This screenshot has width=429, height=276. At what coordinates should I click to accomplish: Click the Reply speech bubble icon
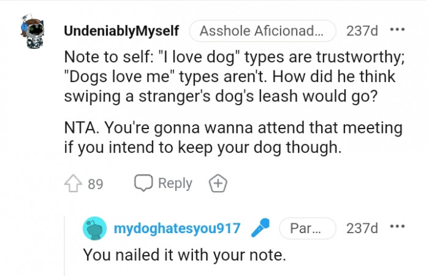pos(143,183)
